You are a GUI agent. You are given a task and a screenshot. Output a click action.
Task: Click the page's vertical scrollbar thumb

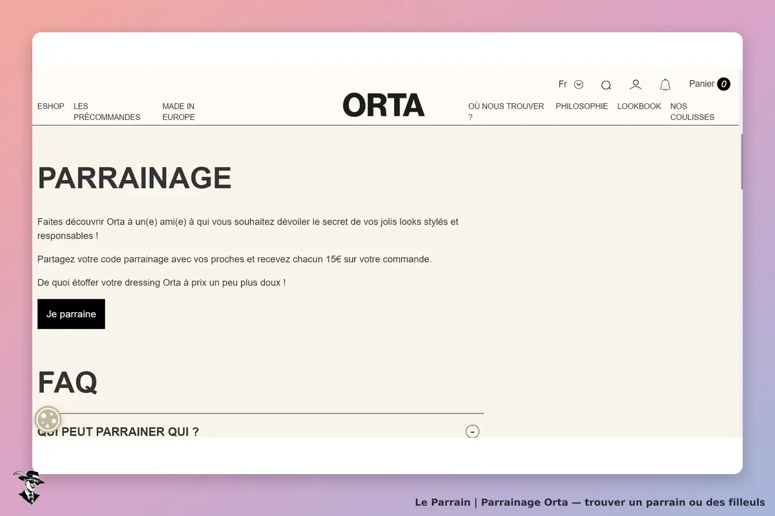coord(741,161)
